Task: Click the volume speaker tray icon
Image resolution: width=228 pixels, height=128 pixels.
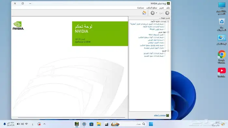Action: coord(22,124)
